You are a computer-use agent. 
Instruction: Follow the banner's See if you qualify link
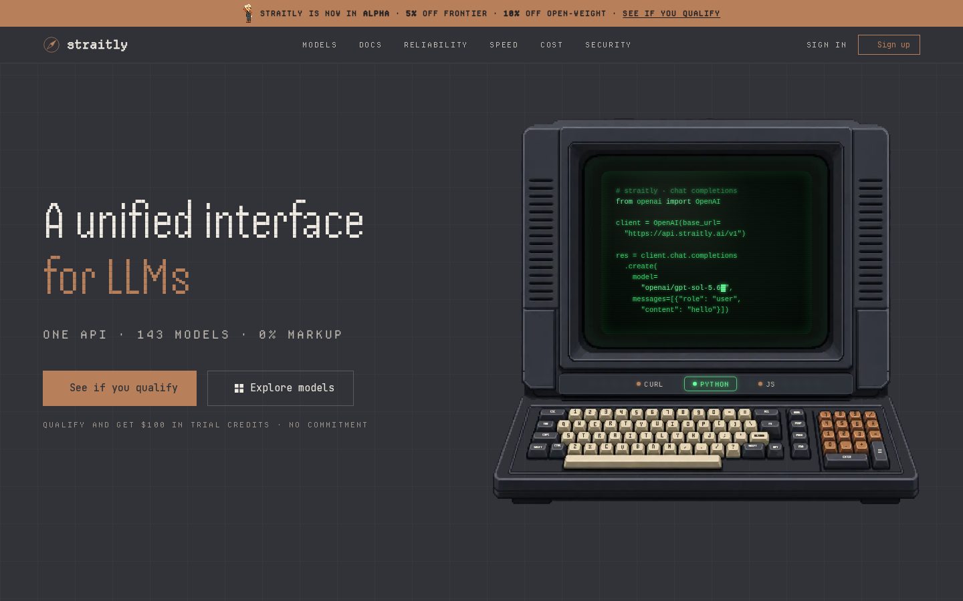click(x=671, y=13)
